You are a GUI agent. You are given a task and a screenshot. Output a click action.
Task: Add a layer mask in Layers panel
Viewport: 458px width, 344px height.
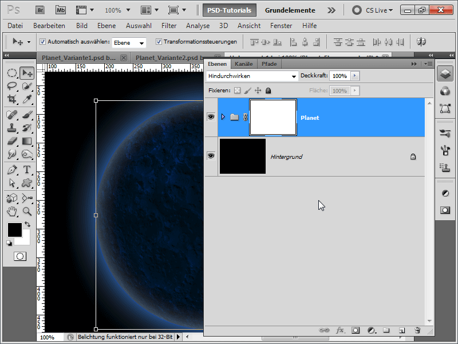pos(356,330)
